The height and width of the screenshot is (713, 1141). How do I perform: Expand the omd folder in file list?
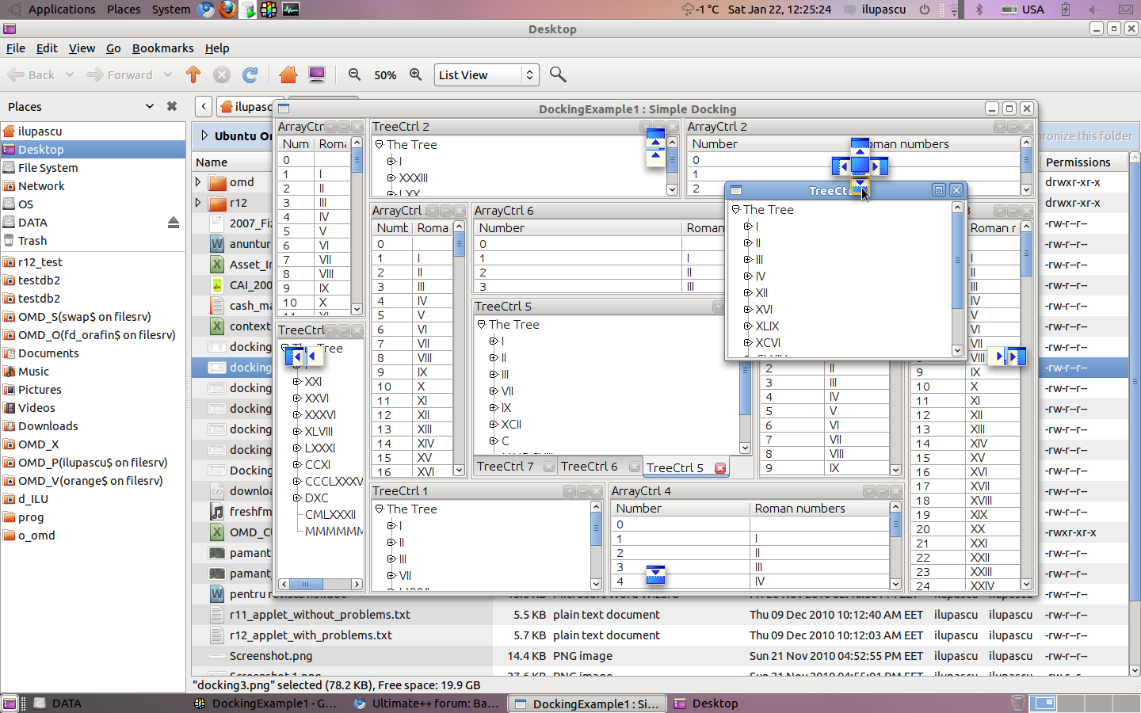pyautogui.click(x=198, y=182)
